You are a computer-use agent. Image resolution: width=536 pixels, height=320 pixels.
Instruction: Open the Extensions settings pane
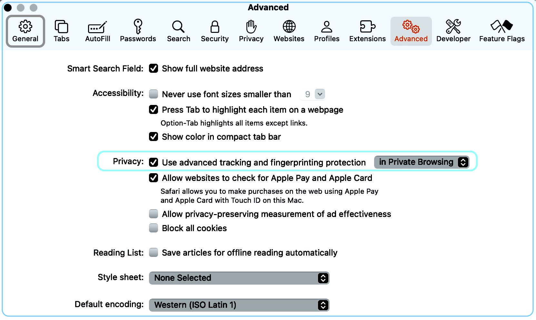pyautogui.click(x=367, y=31)
